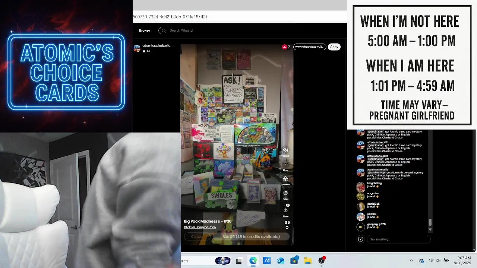Copy the stream link with Copy button
Image resolution: width=477 pixels, height=268 pixels.
point(334,47)
